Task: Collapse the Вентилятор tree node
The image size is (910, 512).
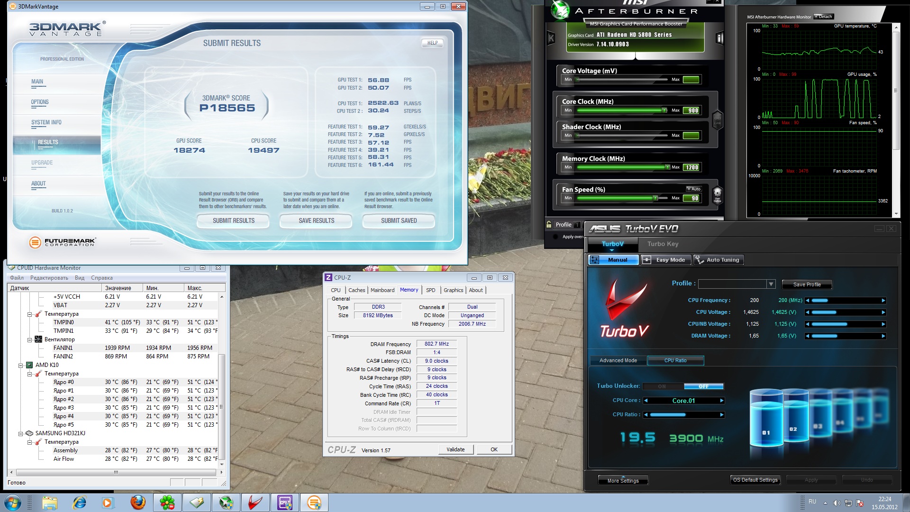Action: click(x=29, y=339)
